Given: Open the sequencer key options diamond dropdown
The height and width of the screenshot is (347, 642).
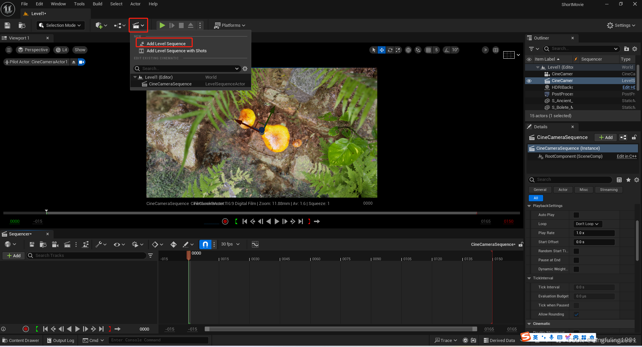Looking at the screenshot, I should pos(157,245).
